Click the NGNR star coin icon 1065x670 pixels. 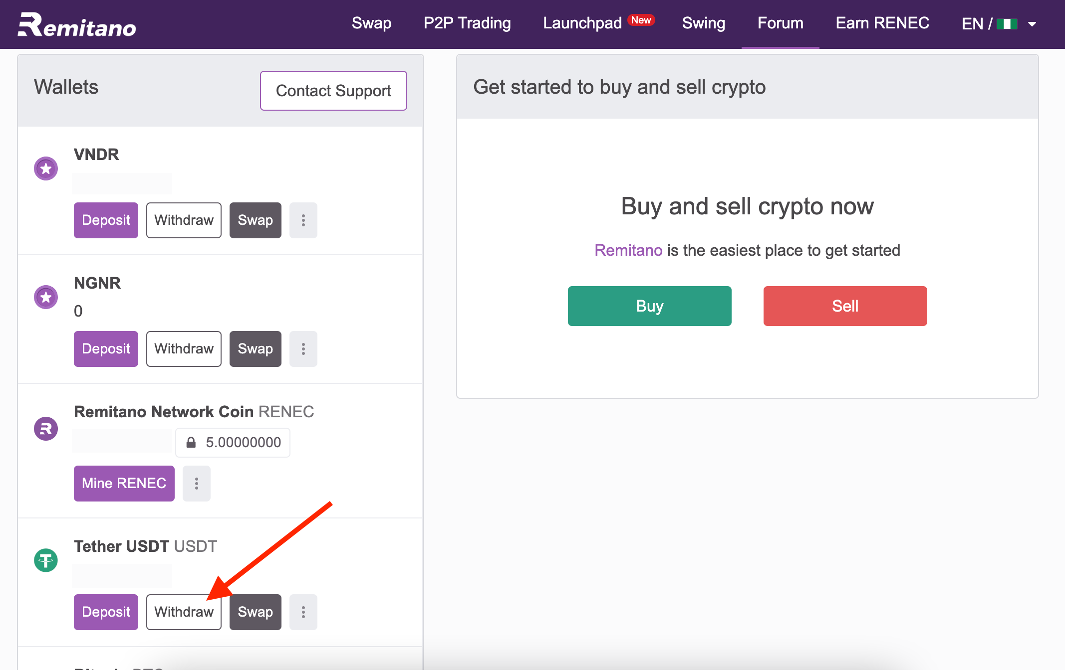[x=46, y=297]
